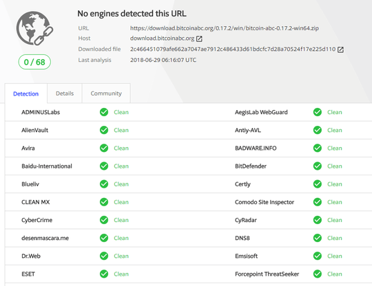Select the Baidu-International engine name
The width and height of the screenshot is (372, 286).
click(47, 166)
